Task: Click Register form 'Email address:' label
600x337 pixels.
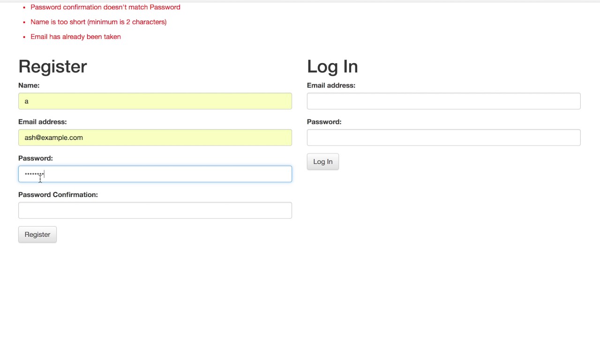Action: coord(43,122)
